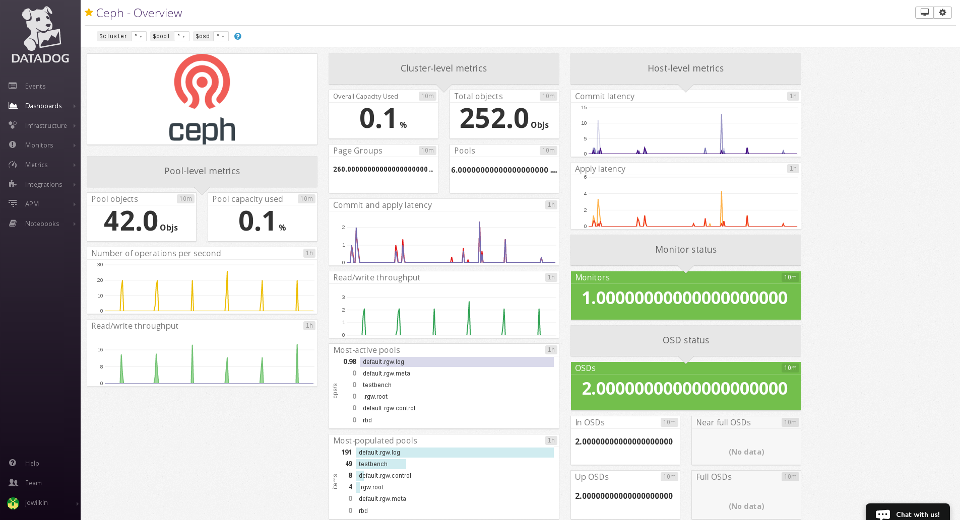The width and height of the screenshot is (960, 520).
Task: Open the TV mode monitor icon
Action: point(925,13)
